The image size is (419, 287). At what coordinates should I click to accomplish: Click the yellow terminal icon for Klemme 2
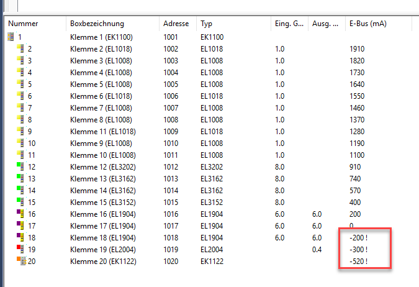(20, 48)
